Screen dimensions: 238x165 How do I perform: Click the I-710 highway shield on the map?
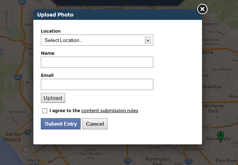tap(189, 162)
